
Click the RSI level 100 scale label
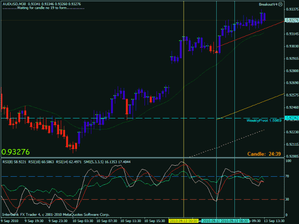click(288, 161)
